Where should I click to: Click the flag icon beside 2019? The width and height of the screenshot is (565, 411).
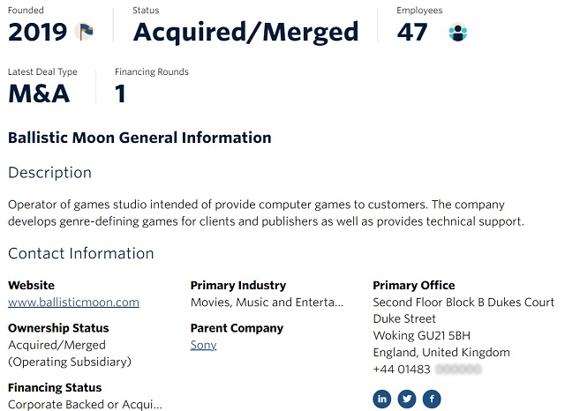86,33
